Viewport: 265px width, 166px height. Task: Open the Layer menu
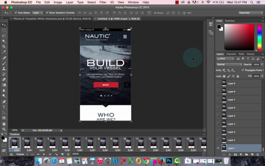click(x=69, y=2)
